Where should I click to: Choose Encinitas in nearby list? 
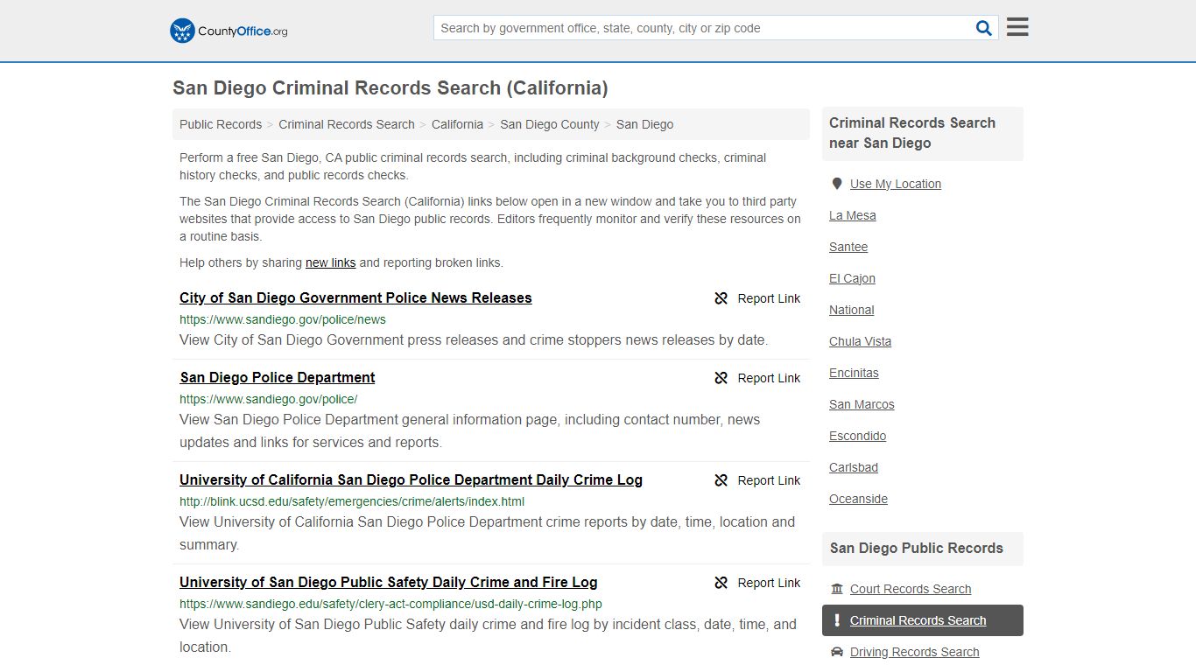click(854, 373)
